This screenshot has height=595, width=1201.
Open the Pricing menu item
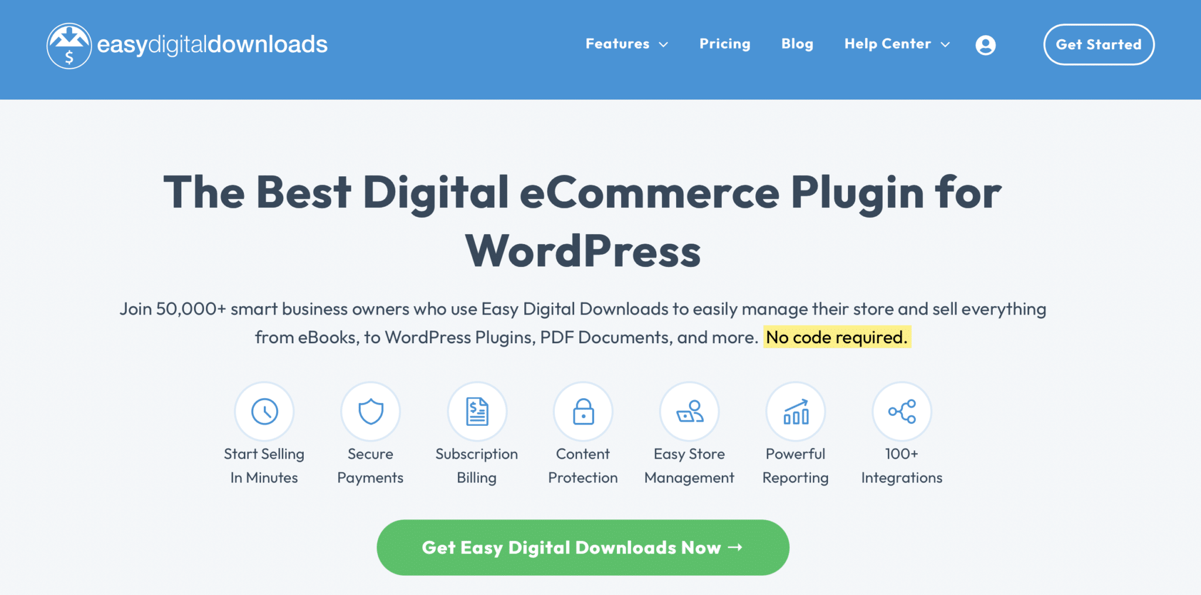pyautogui.click(x=725, y=44)
